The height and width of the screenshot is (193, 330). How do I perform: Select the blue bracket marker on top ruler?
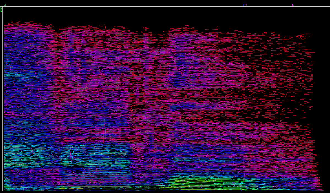(245, 5)
